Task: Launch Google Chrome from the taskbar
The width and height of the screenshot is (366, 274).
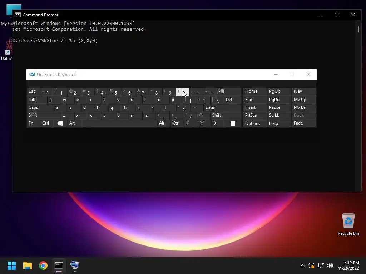Action: click(x=43, y=265)
